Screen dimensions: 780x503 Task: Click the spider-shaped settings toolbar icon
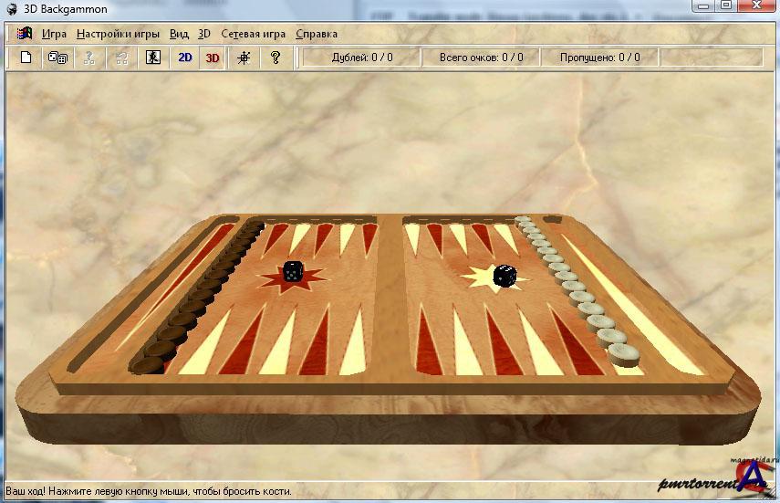[x=244, y=58]
